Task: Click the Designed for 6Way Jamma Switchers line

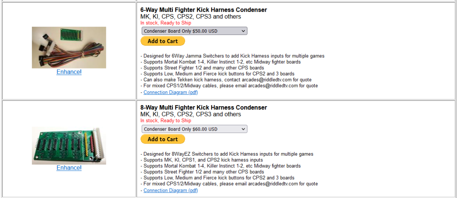Action: pyautogui.click(x=232, y=56)
